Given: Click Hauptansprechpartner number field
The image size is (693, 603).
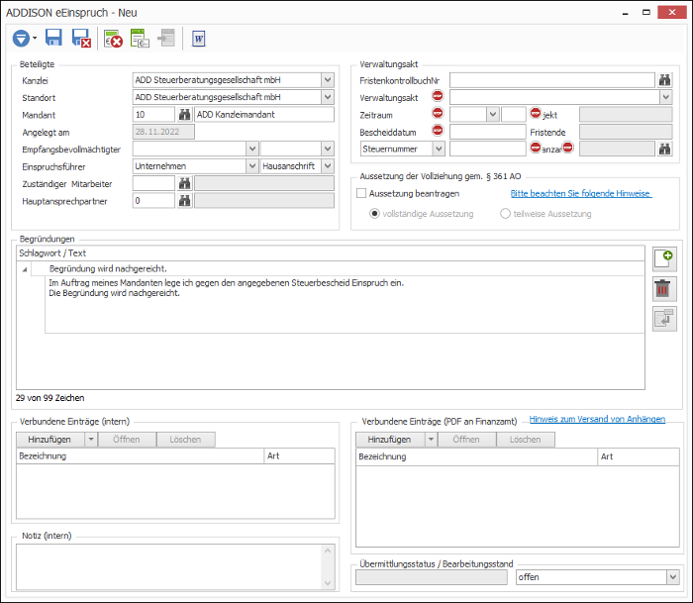Looking at the screenshot, I should (153, 201).
